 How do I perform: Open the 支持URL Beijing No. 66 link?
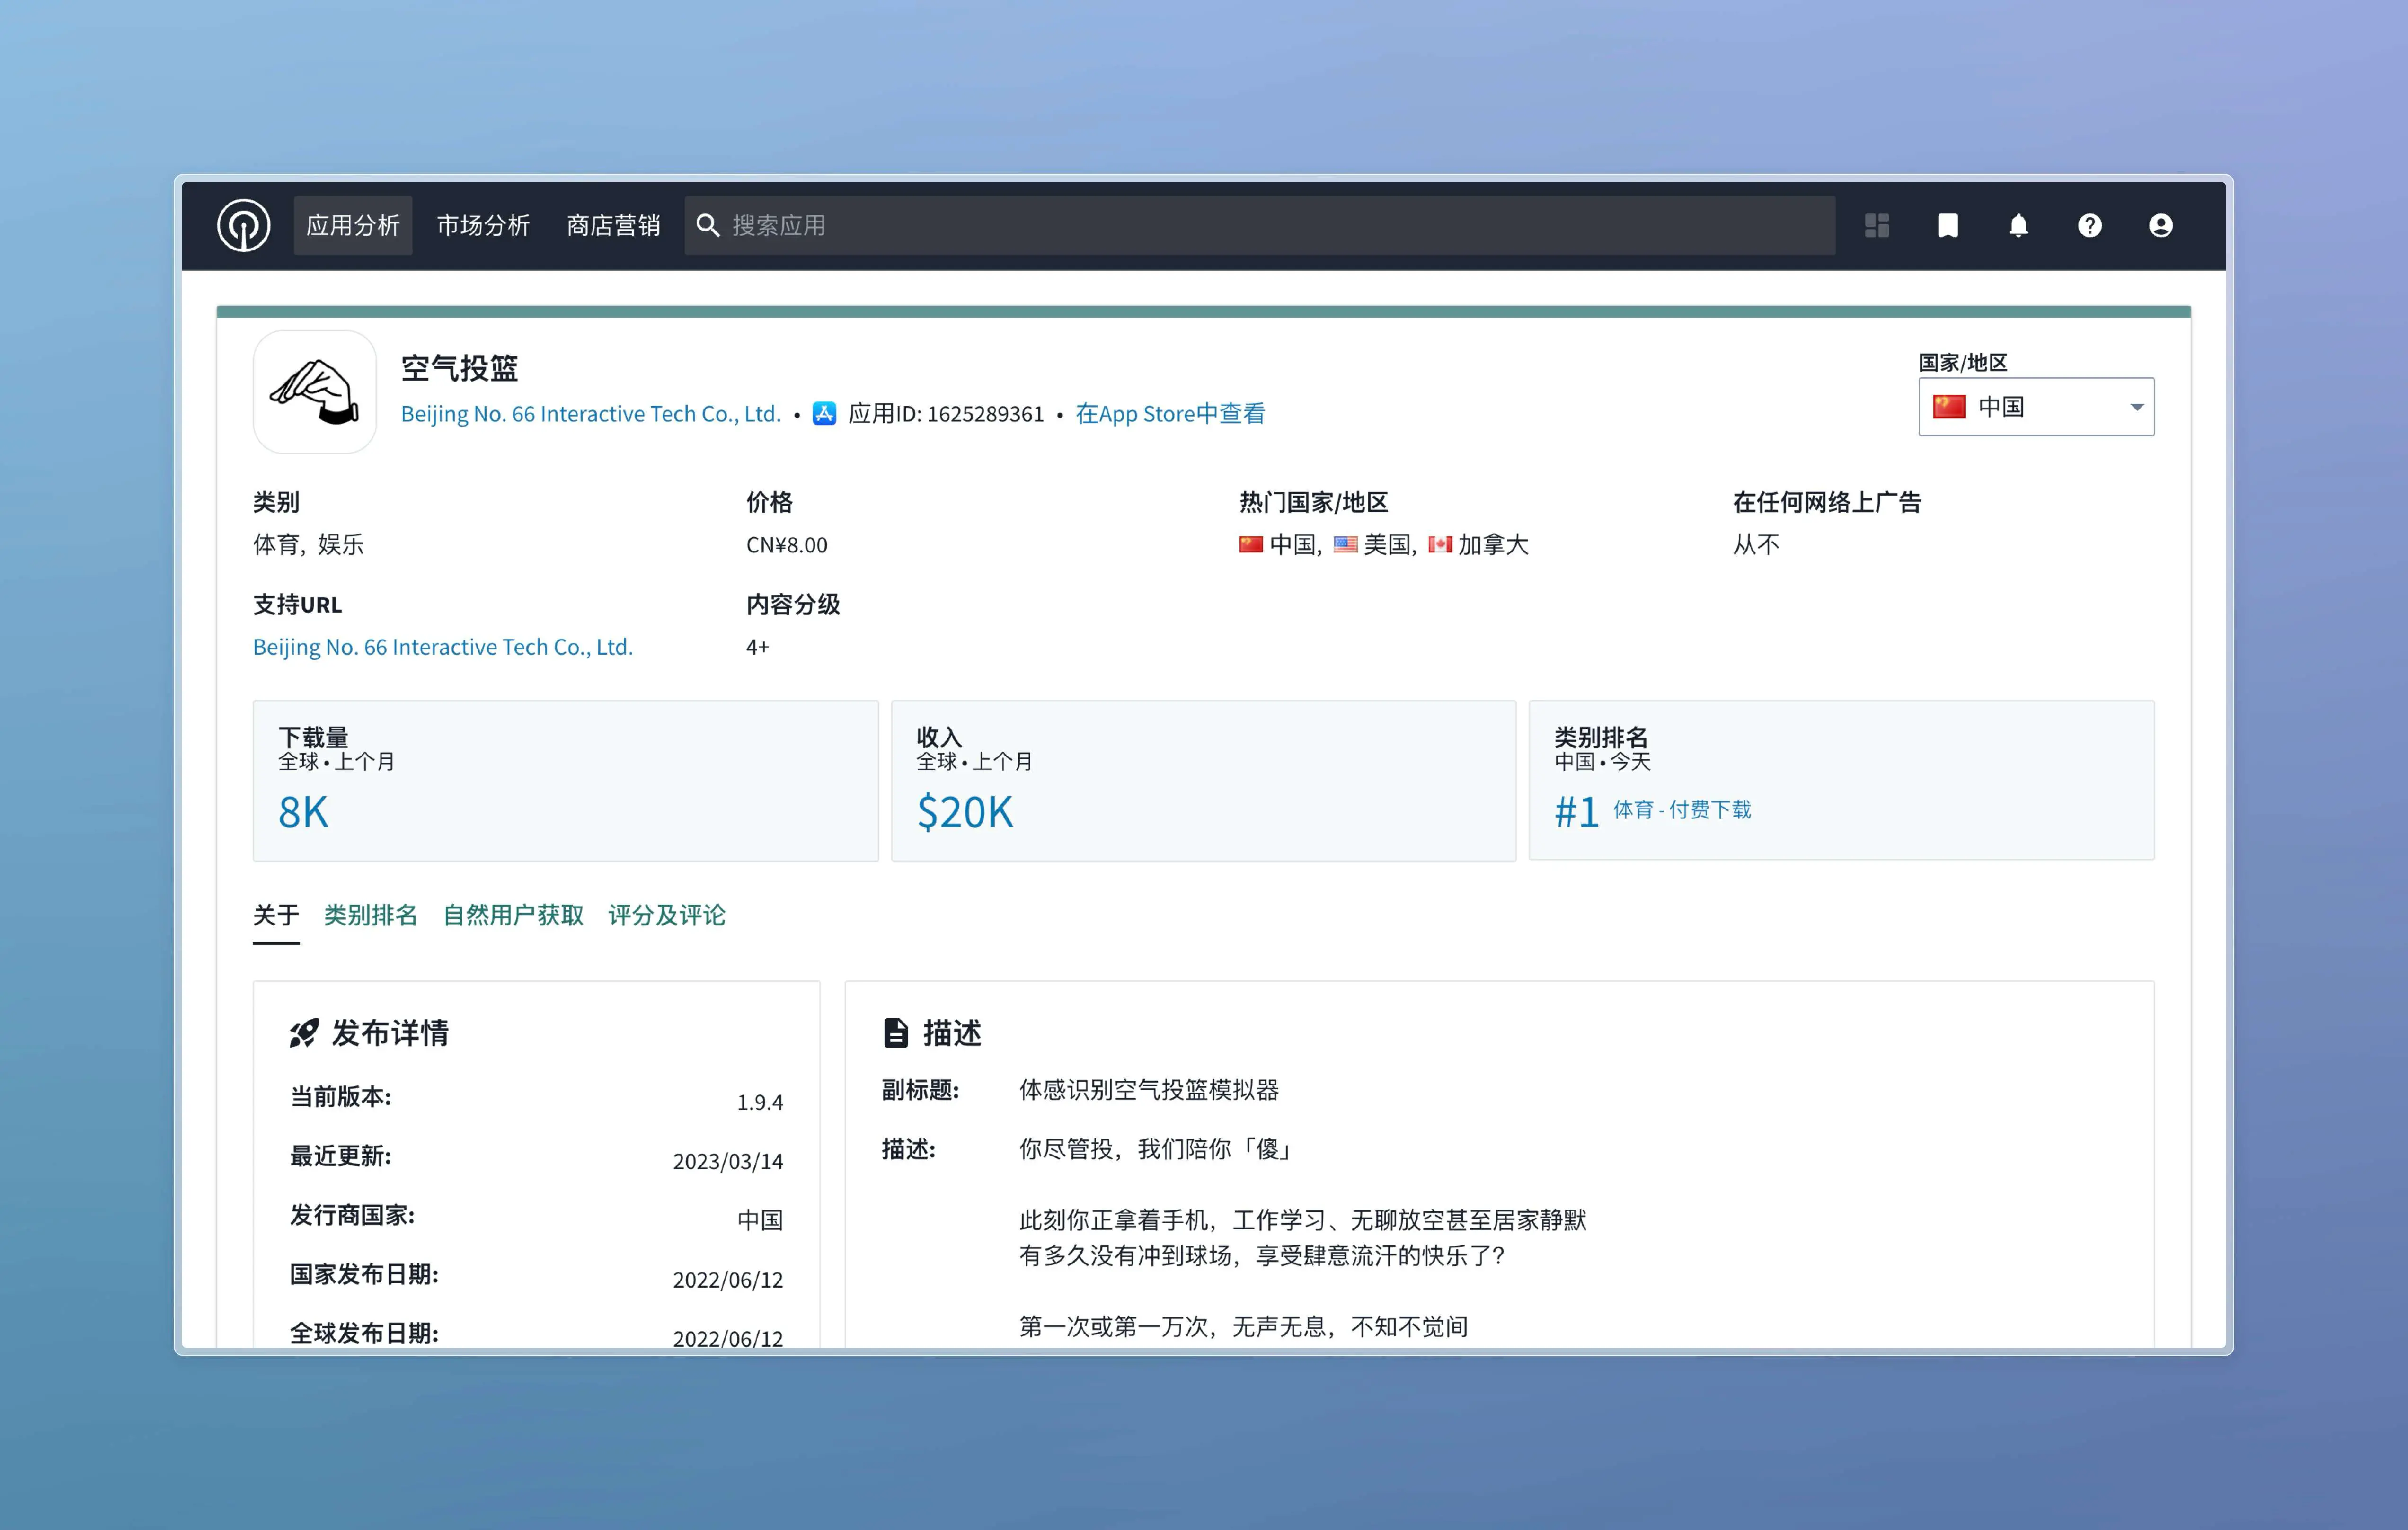[443, 647]
